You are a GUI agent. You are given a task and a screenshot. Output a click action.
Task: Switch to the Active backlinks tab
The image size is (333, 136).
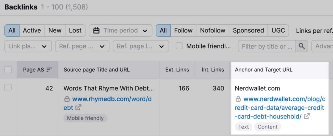tap(32, 30)
